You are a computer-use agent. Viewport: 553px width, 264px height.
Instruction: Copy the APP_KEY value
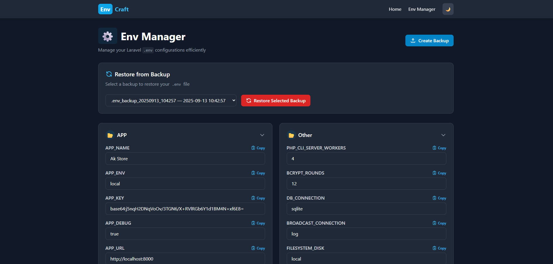pos(258,198)
